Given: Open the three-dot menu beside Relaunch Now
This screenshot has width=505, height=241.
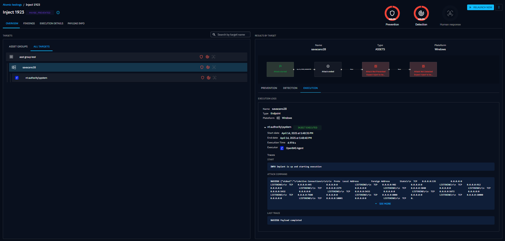Looking at the screenshot, I should (499, 7).
